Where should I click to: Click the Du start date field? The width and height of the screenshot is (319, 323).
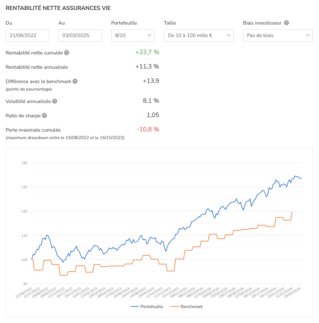click(x=27, y=35)
